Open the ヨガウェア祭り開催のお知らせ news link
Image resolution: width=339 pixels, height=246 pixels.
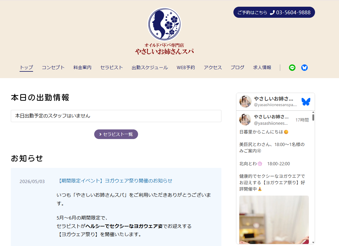point(115,181)
